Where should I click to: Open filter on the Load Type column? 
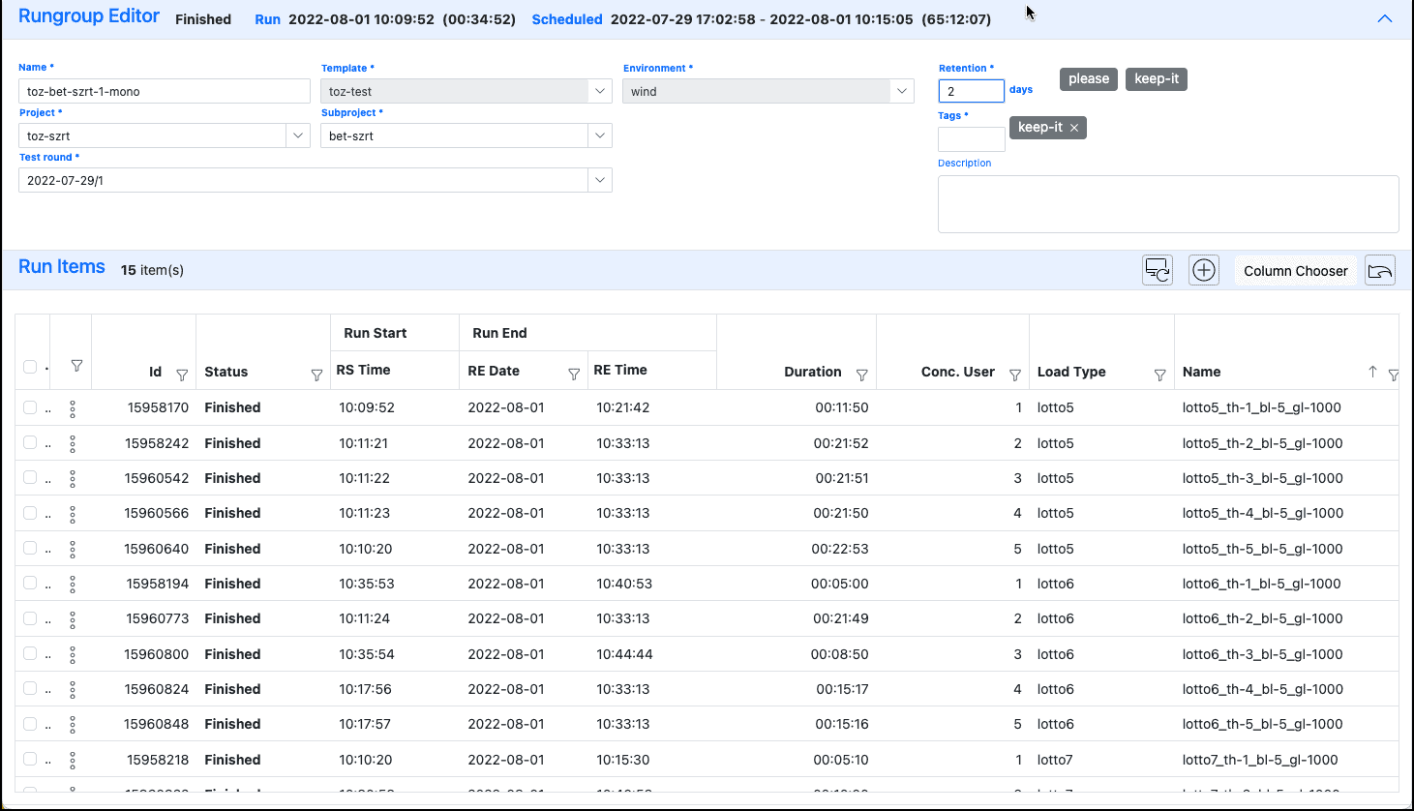(x=1159, y=375)
